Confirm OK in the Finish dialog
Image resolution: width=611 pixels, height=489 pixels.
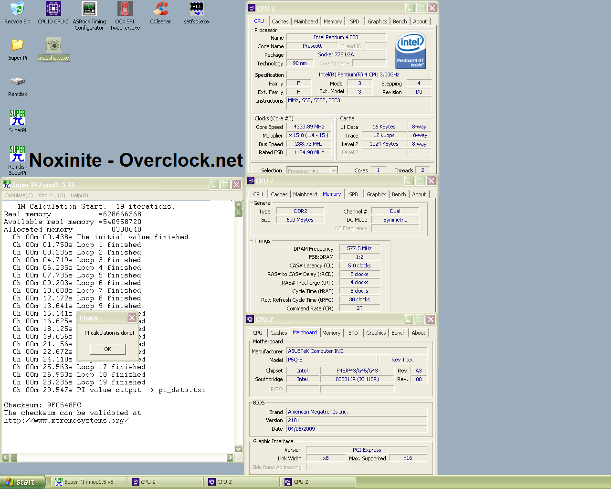coord(108,349)
